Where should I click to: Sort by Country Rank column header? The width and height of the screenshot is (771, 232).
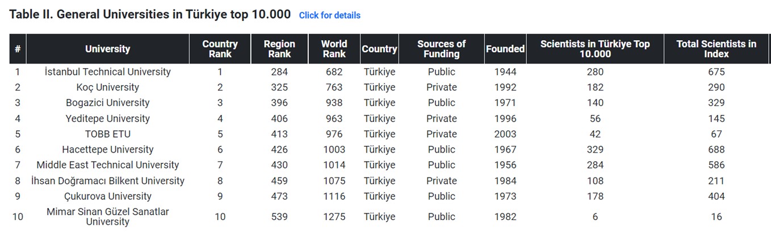click(x=220, y=49)
